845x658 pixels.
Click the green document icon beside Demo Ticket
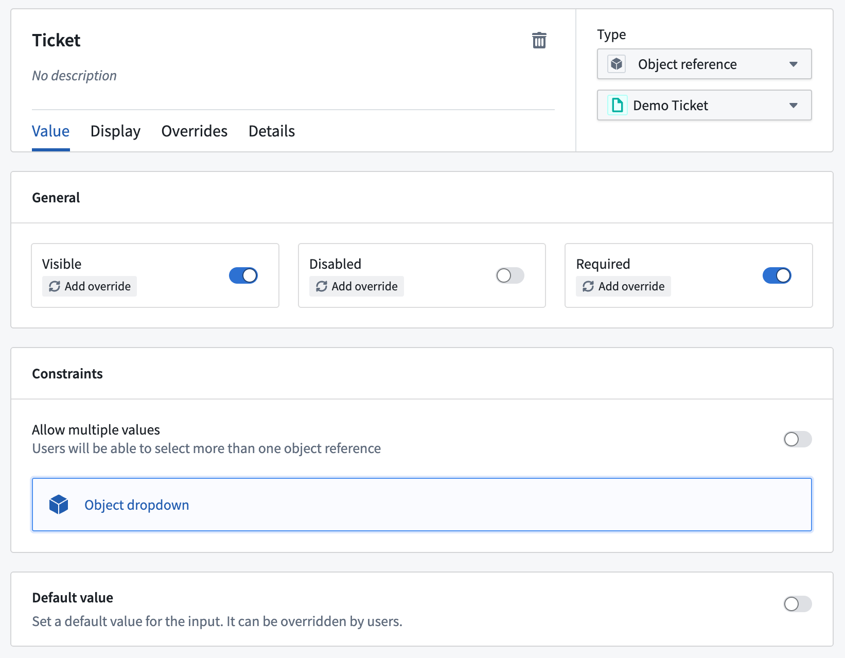point(617,106)
